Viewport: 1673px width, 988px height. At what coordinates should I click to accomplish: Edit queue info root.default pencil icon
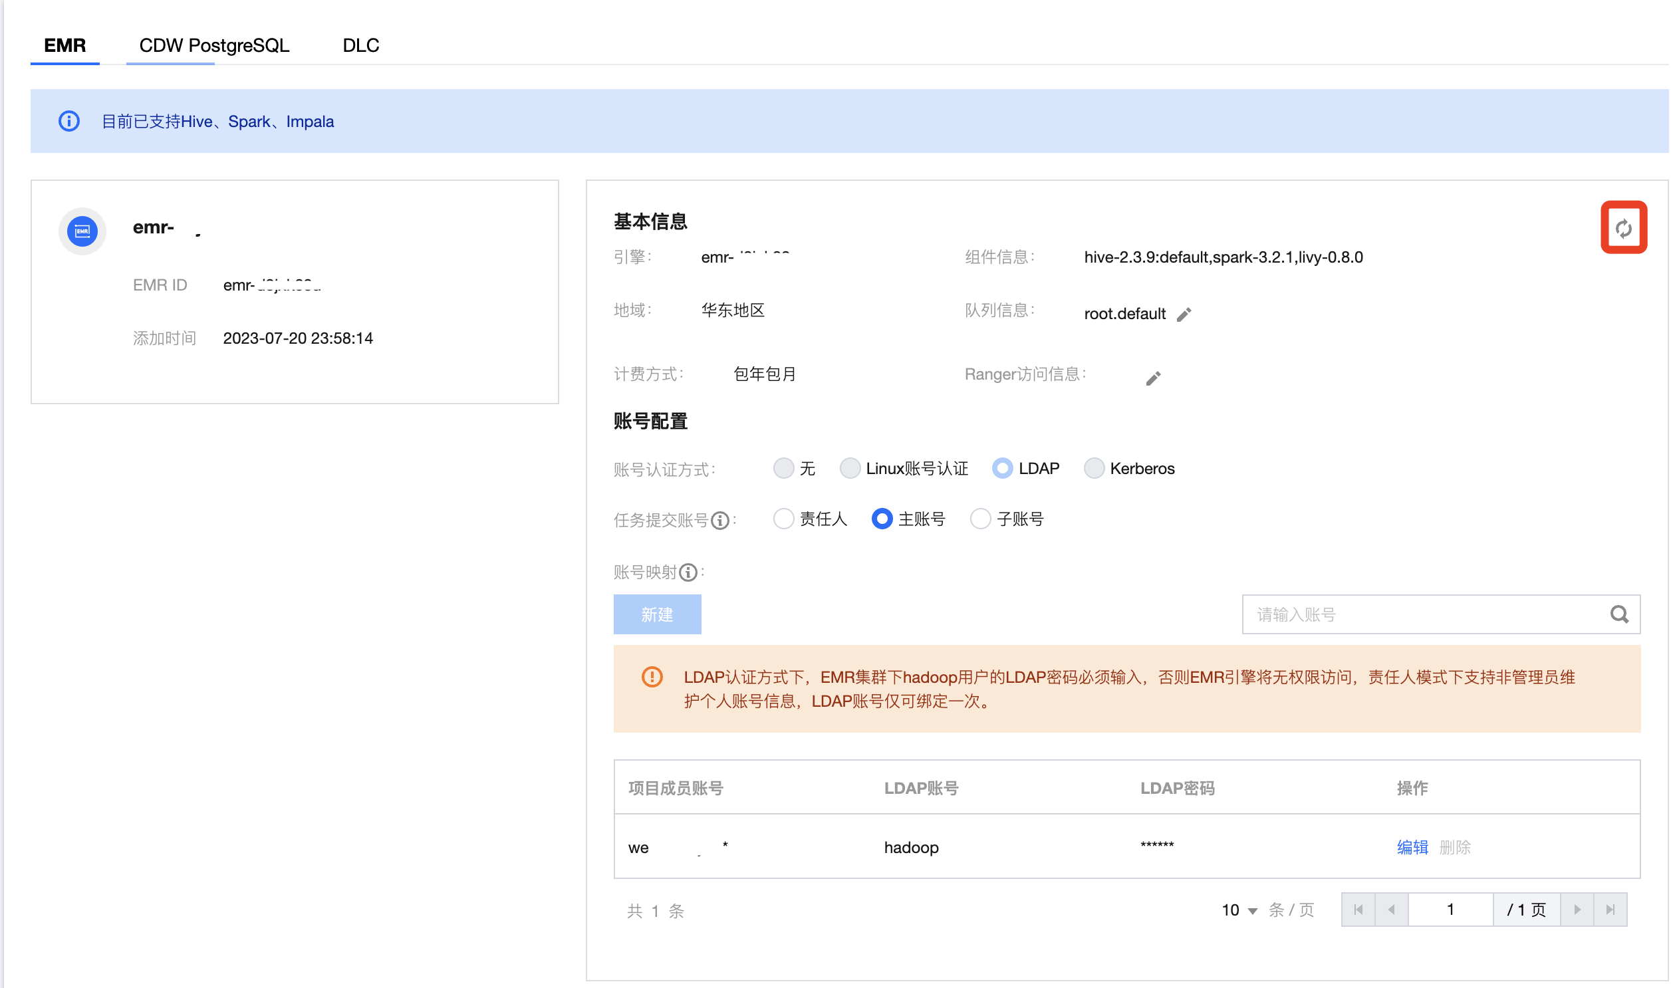[1184, 314]
